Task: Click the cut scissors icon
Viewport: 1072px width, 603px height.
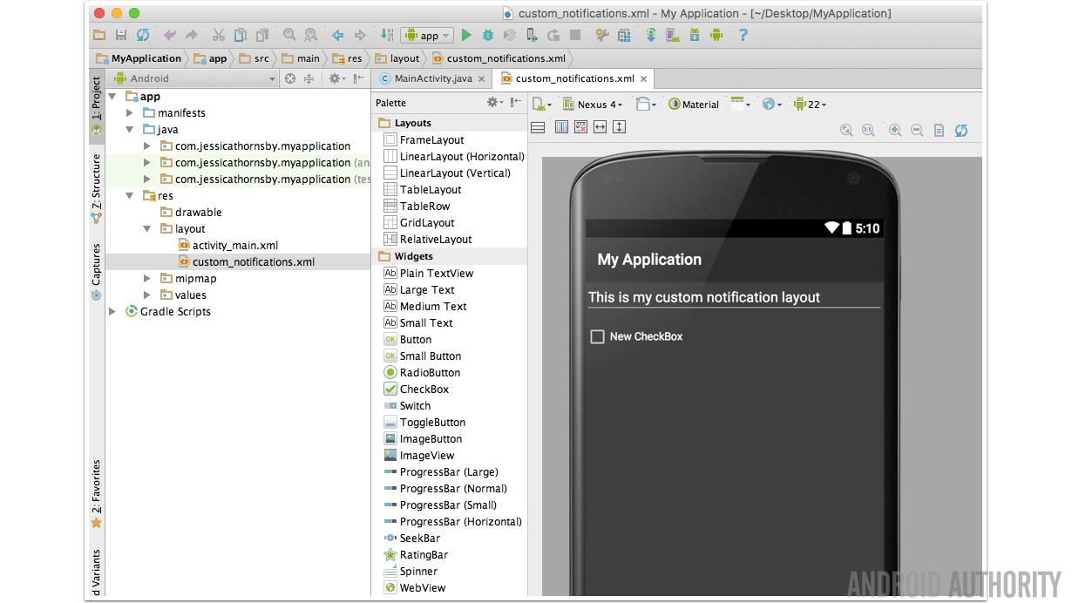Action: (x=218, y=36)
